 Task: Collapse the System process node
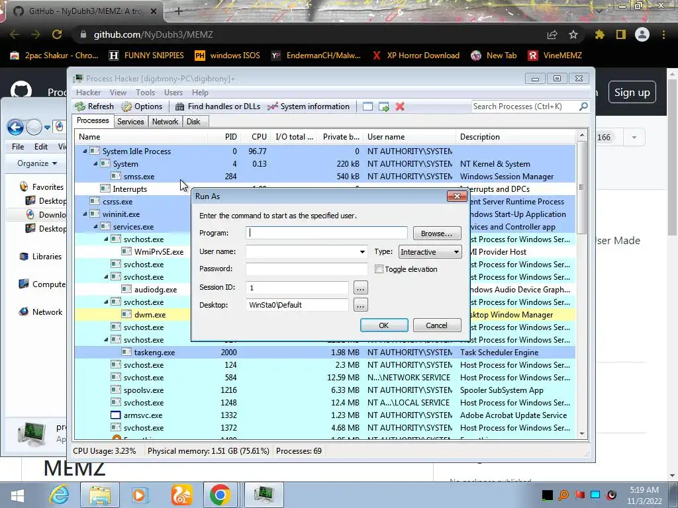[95, 164]
